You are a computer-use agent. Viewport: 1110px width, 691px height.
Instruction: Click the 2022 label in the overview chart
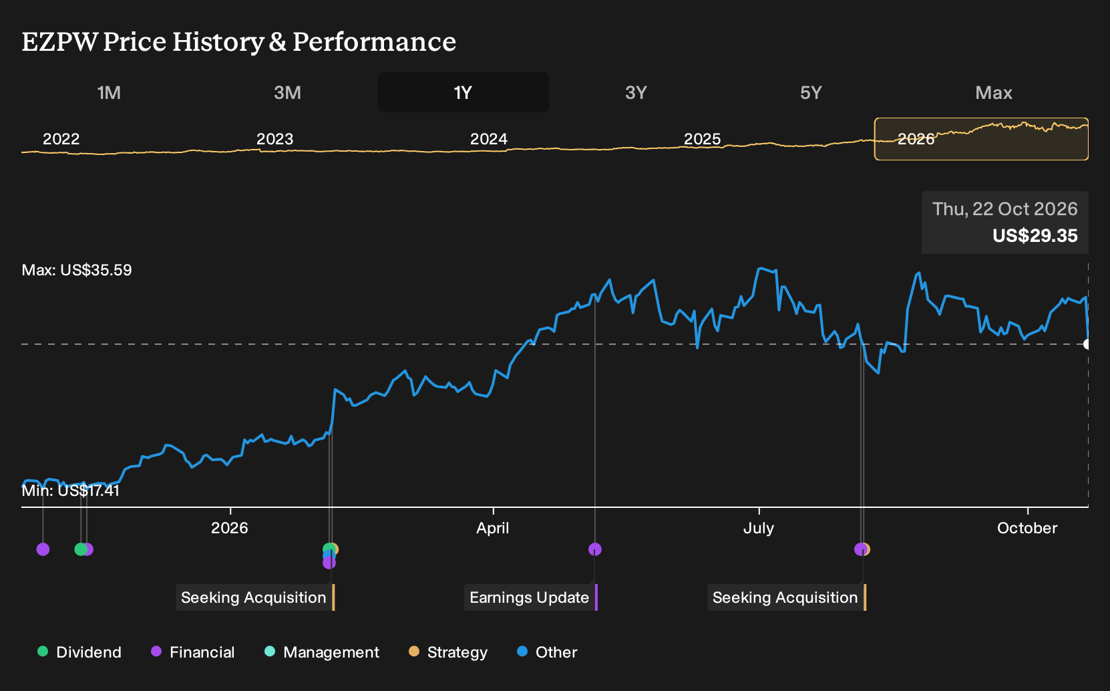(x=61, y=139)
